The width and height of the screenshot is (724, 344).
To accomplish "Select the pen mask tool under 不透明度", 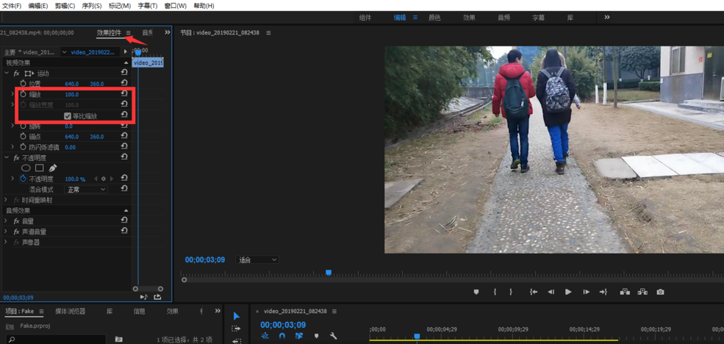I will coord(53,168).
